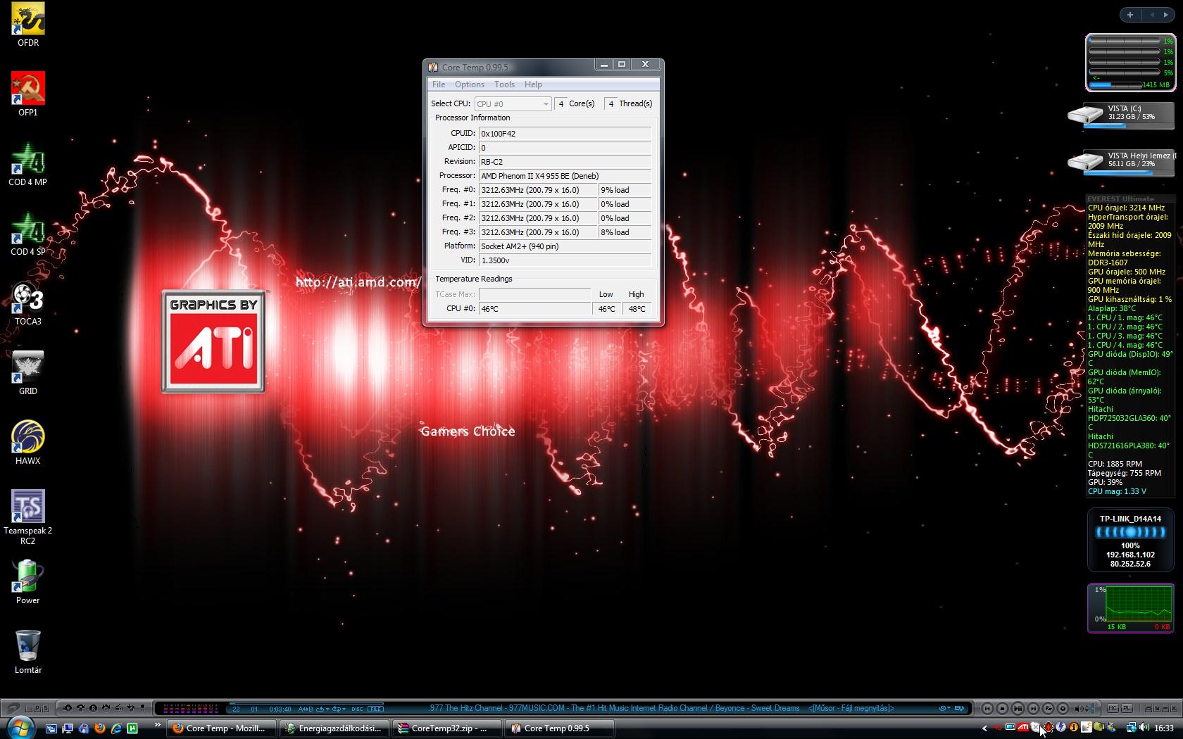The image size is (1183, 739).
Task: Switch to Energiagazdálkodási taskbar button
Action: (x=334, y=728)
